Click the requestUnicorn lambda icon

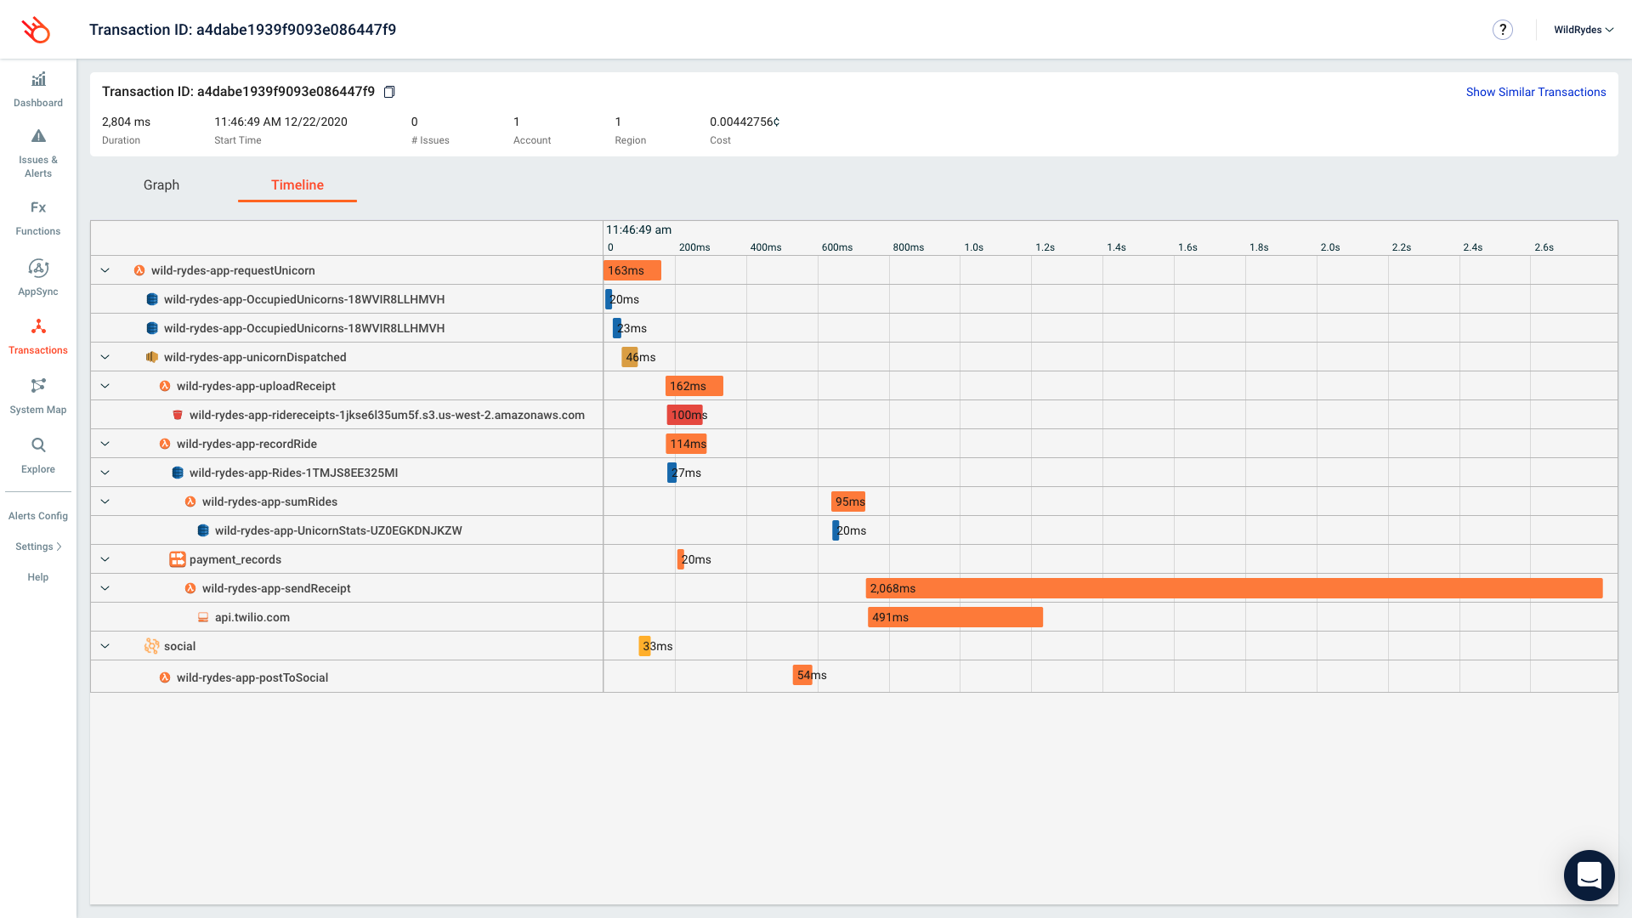(x=139, y=270)
